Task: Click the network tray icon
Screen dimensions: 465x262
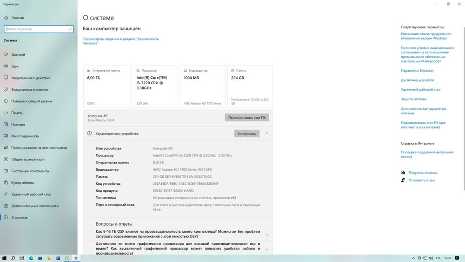Action: pos(425,258)
